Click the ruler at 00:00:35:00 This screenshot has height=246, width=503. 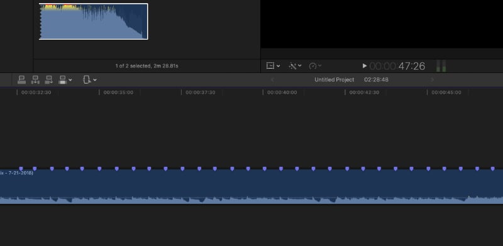pyautogui.click(x=118, y=92)
